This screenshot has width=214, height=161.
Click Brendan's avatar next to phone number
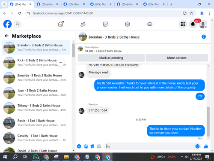tap(81, 111)
